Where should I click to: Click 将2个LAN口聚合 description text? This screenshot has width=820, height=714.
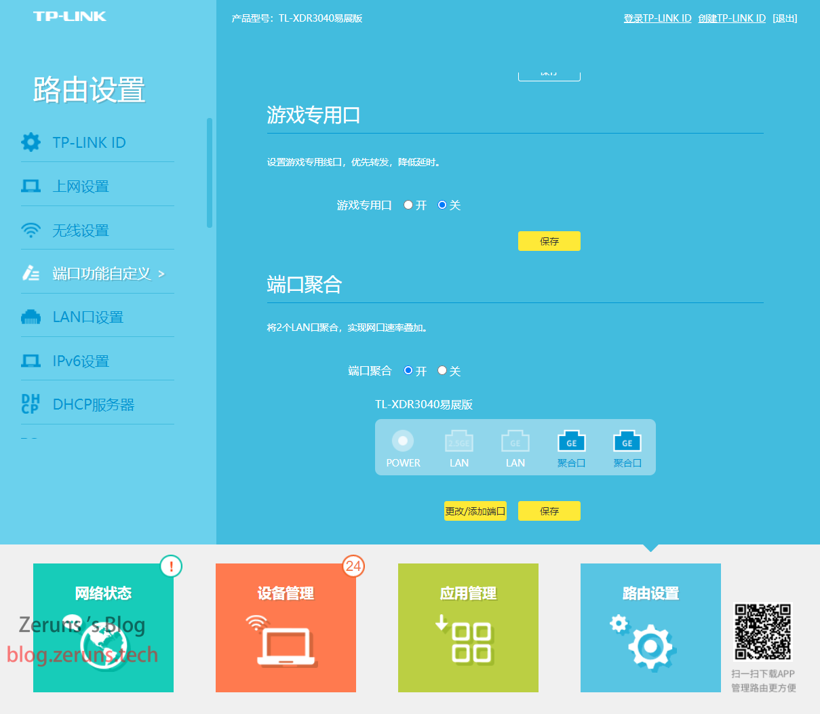pyautogui.click(x=348, y=328)
